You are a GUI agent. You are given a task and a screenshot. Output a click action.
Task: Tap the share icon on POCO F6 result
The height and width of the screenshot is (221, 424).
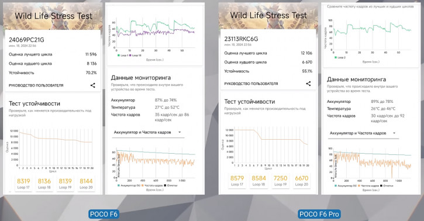[93, 85]
